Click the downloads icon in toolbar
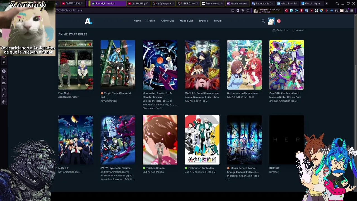 (347, 11)
